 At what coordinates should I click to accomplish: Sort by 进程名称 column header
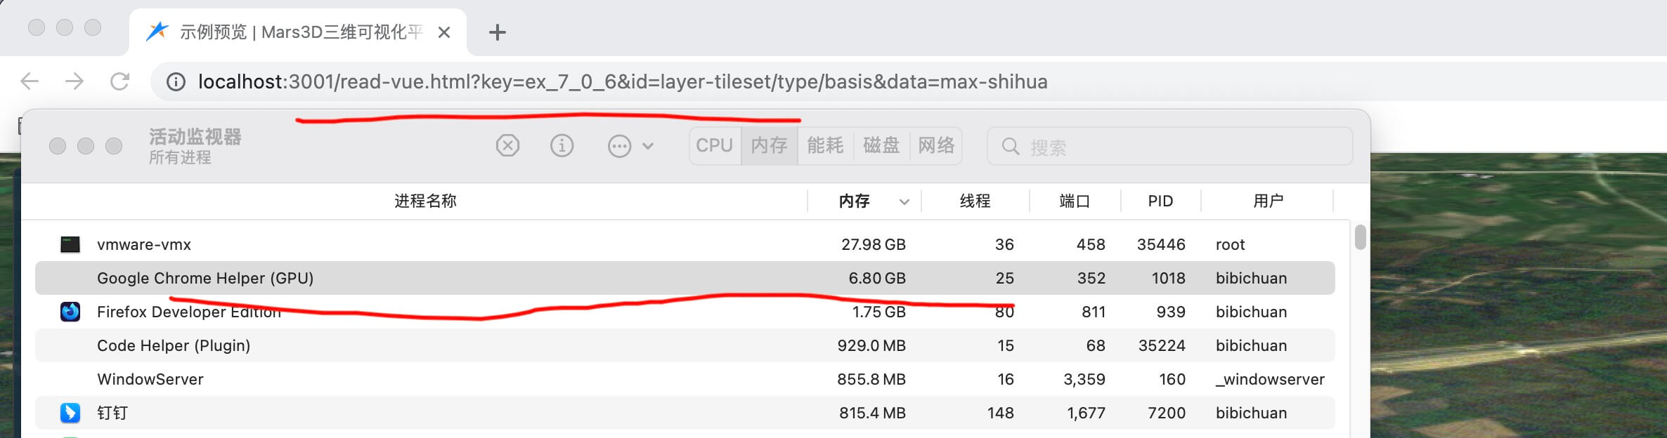pyautogui.click(x=425, y=201)
